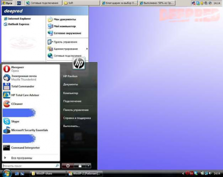223x177 pixels.
Task: Show hidden host tray icons arrow
Action: pyautogui.click(x=183, y=173)
